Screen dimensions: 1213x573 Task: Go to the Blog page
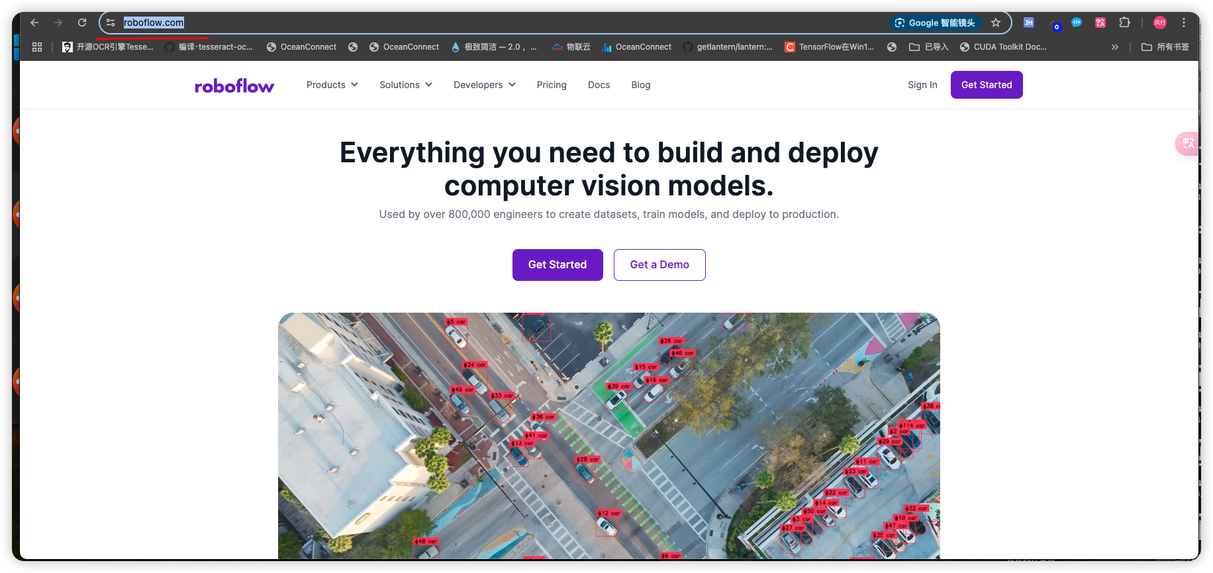pos(641,85)
